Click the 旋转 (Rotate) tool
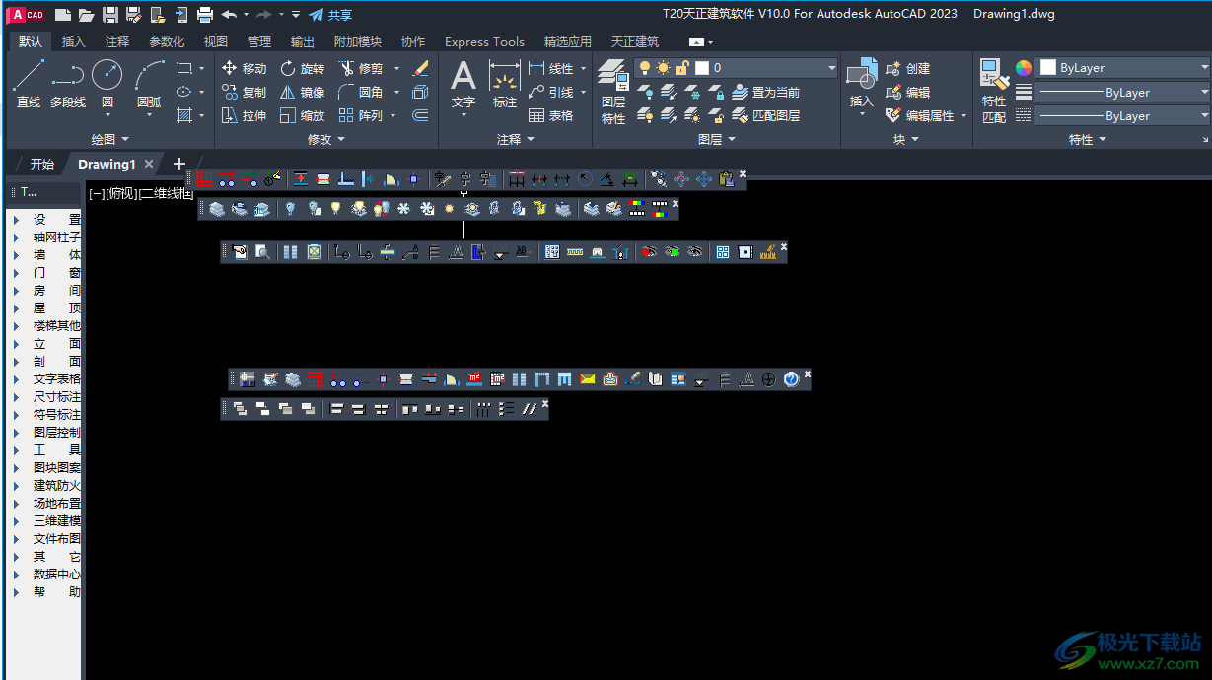This screenshot has width=1212, height=680. tap(302, 68)
